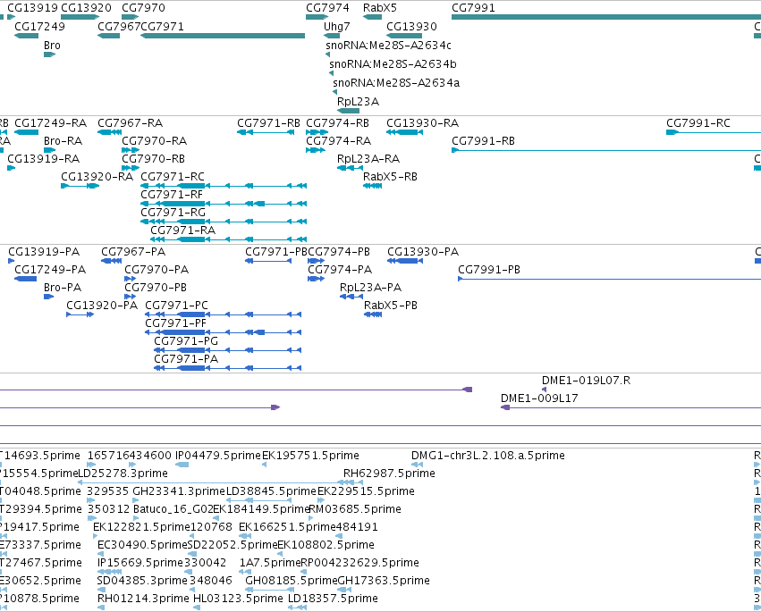761x612 pixels.
Task: Click the CG7967 gene label
Action: point(119,26)
